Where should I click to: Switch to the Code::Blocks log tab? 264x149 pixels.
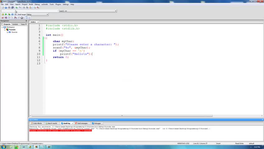point(36,123)
